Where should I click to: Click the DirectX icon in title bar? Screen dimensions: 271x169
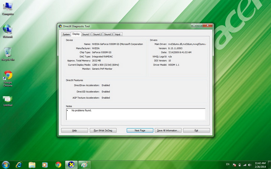click(60, 26)
